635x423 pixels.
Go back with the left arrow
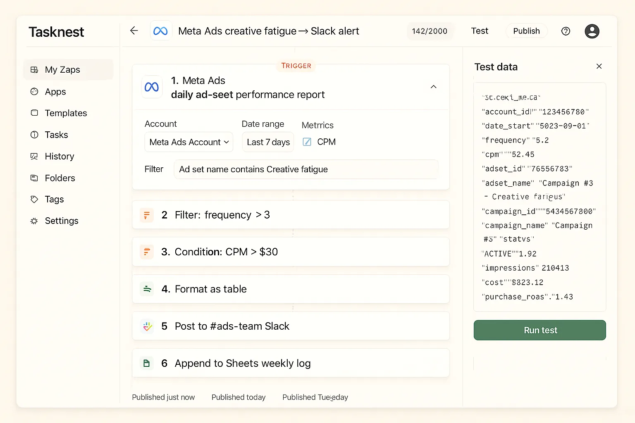[x=134, y=31]
